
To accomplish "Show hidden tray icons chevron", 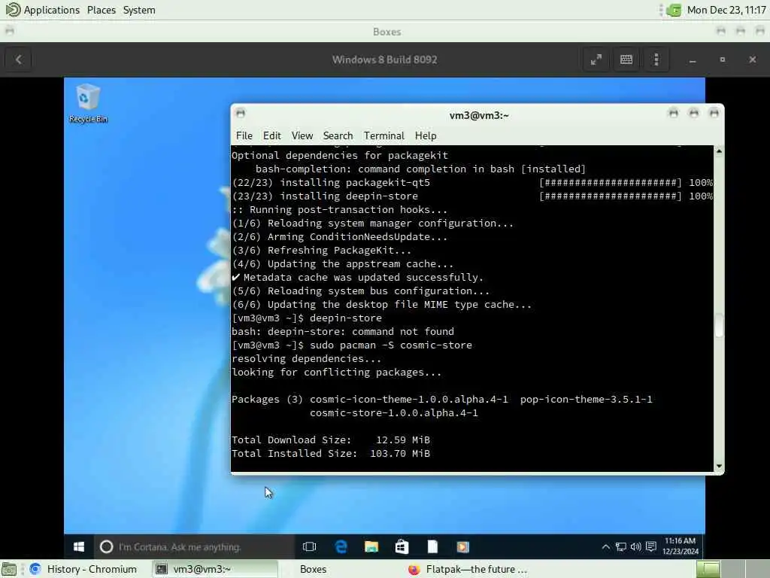I will (x=605, y=546).
